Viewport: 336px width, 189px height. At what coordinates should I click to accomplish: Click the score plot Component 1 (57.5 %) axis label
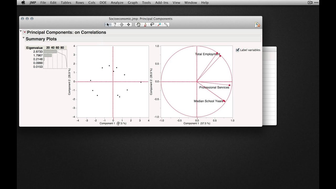click(x=113, y=123)
